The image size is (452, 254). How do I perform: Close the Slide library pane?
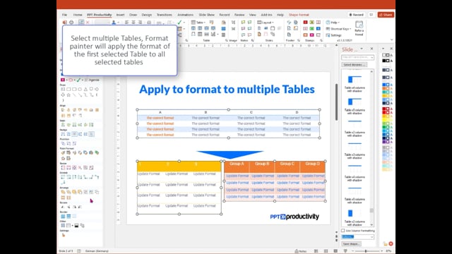(x=371, y=49)
